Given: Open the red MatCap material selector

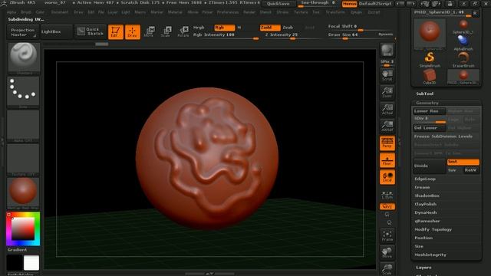Looking at the screenshot, I should pyautogui.click(x=23, y=193).
